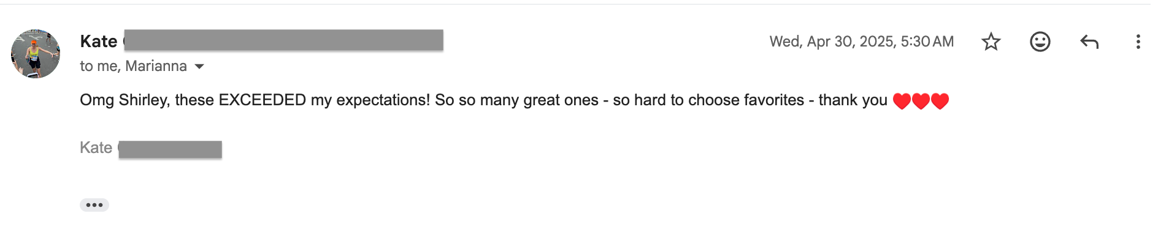Click the Reply arrow icon
The image size is (1158, 246).
(1089, 42)
